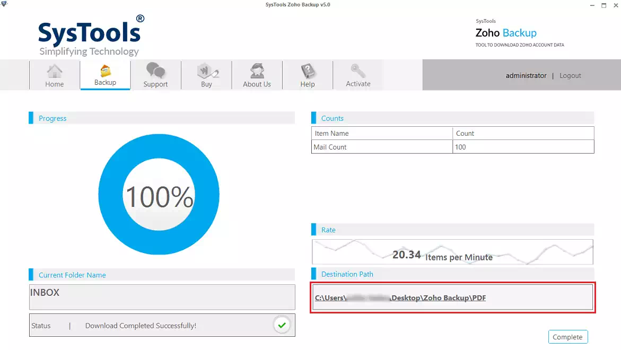The width and height of the screenshot is (621, 350).
Task: Click the Item Name column header
Action: pos(382,134)
